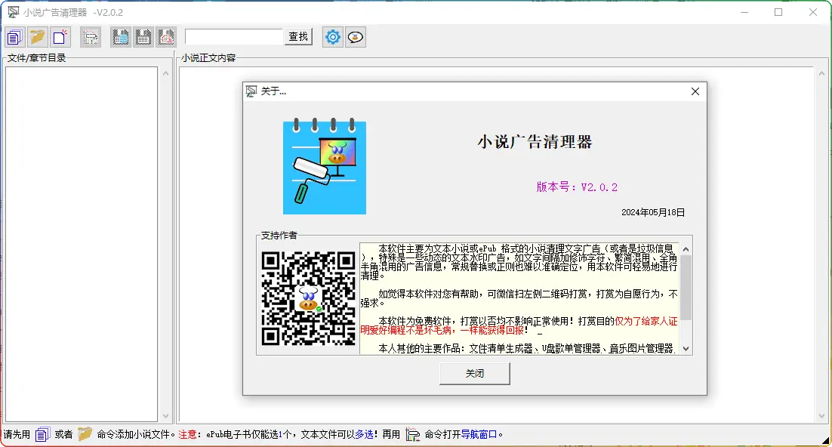The image size is (832, 447).
Task: Open settings with the blue gear icon
Action: tap(332, 37)
